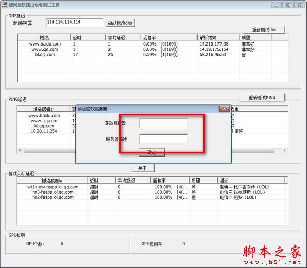Screen dimensions: 307x268
Task: Click the 0.59% packet loss value
Action: coord(149,54)
